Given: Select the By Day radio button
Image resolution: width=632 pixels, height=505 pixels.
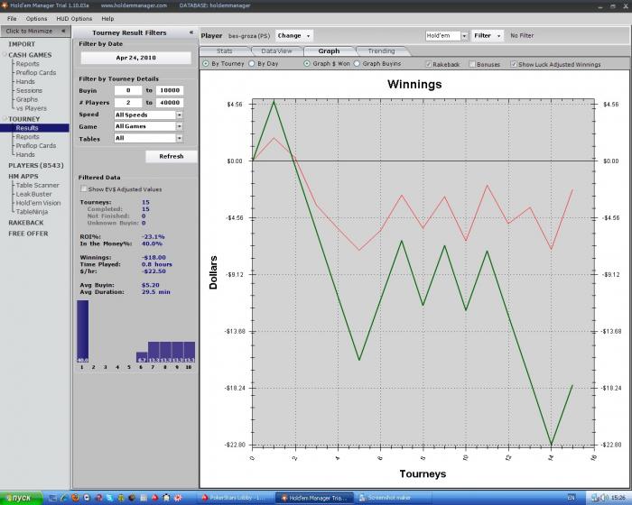Looking at the screenshot, I should click(252, 65).
